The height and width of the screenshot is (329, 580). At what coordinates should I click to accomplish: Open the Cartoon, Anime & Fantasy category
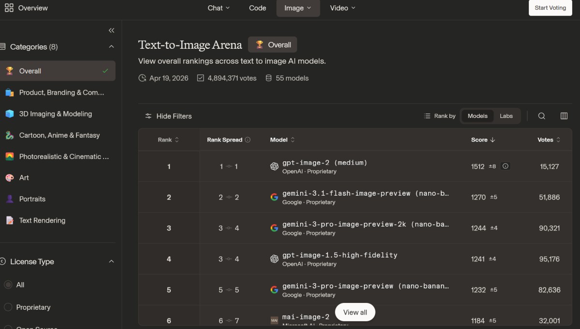59,135
